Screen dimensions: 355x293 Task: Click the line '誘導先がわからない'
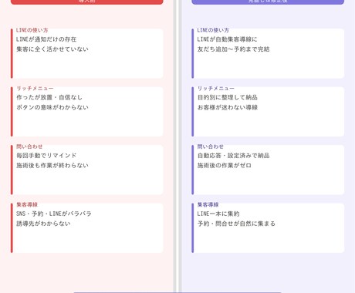pos(43,224)
